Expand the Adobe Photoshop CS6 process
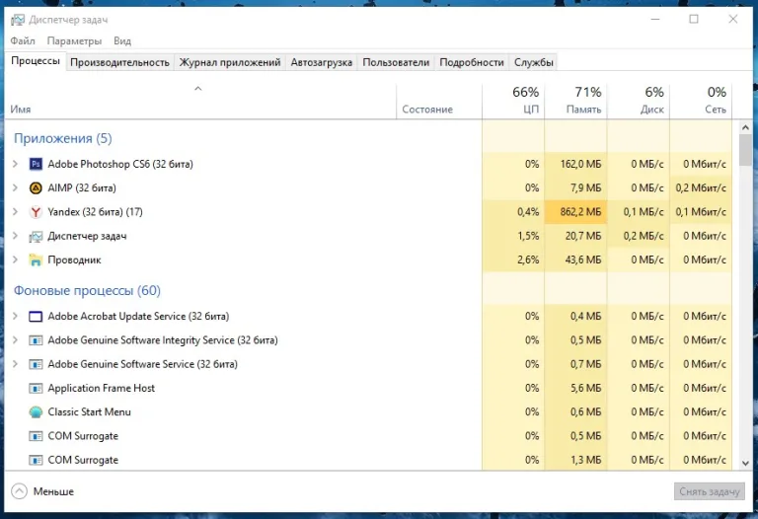 pos(15,164)
